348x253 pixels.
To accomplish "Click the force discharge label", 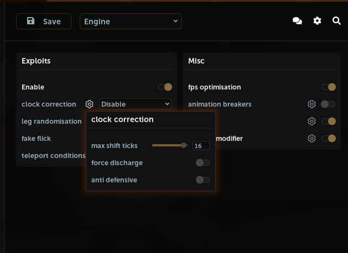I will point(117,163).
